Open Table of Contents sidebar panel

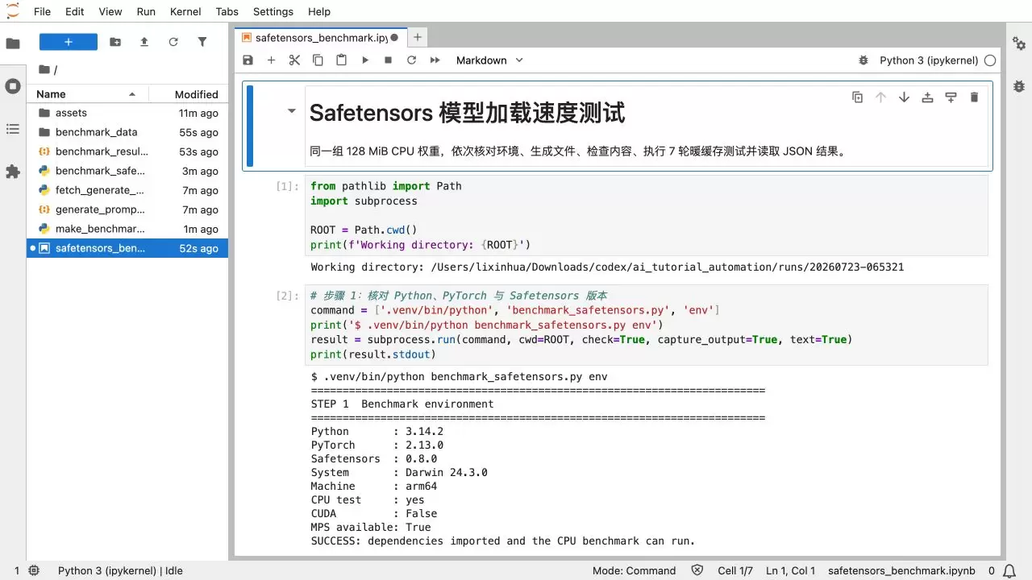point(13,129)
